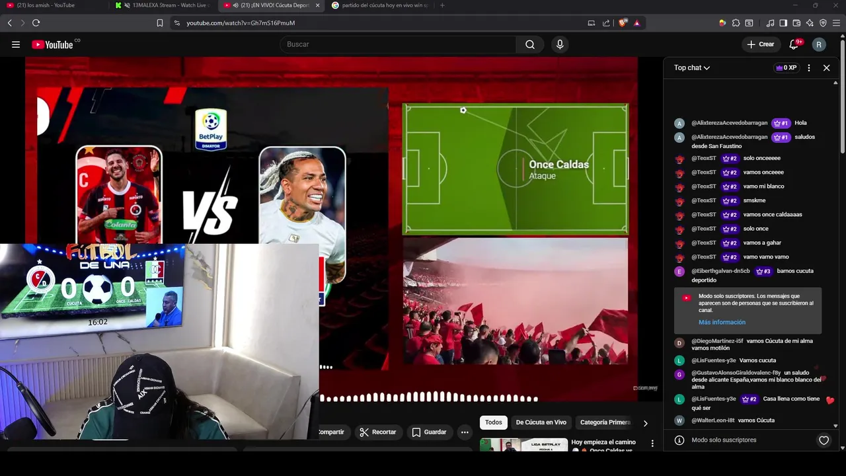
Task: Open the Más información link in chat
Action: [x=722, y=322]
